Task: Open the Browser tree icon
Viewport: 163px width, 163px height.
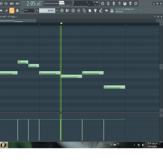Action: point(84,10)
